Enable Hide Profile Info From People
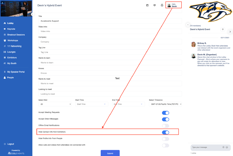This screenshot has width=233, height=156. coord(165,139)
